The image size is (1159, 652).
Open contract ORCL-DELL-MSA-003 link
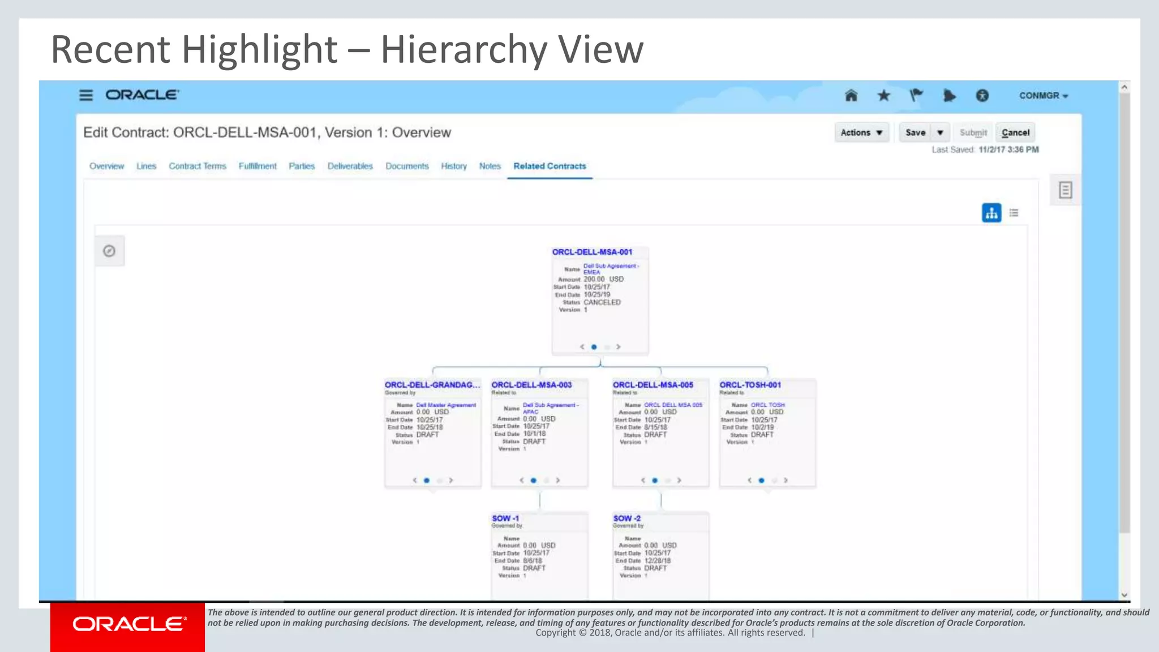coord(531,385)
